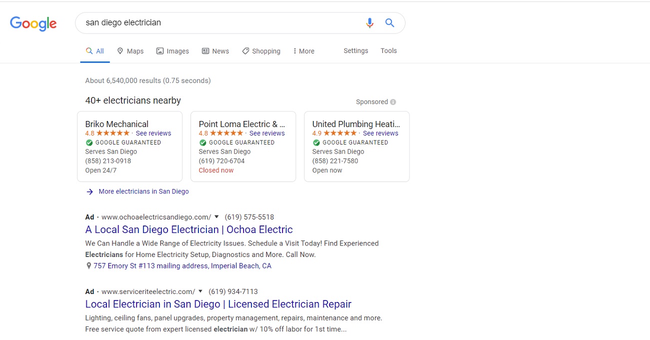This screenshot has width=650, height=340.
Task: Click the microphone icon in the search bar
Action: point(369,22)
